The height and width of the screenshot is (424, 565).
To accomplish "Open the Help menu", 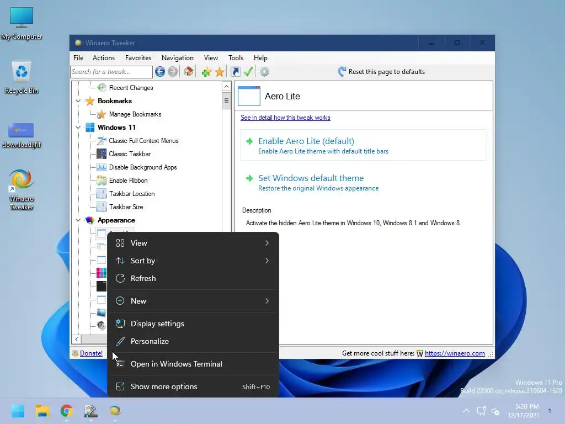I will pos(260,57).
